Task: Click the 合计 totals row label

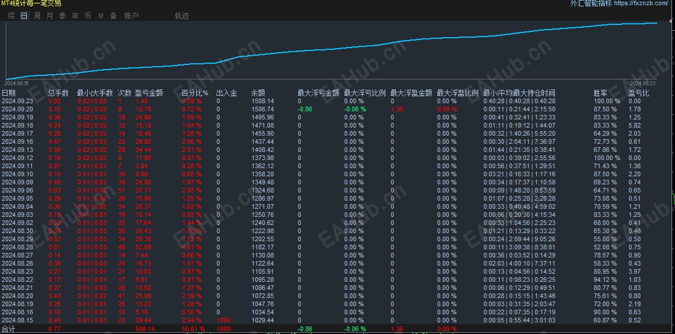Action: [9, 329]
